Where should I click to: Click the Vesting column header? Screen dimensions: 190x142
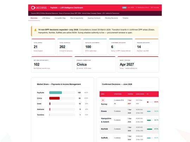coord(130,94)
